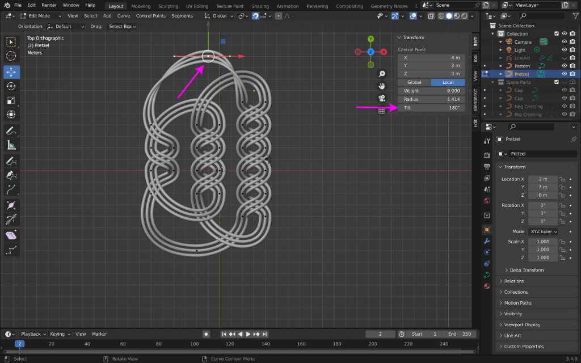Switch control point transform to Global

point(414,82)
